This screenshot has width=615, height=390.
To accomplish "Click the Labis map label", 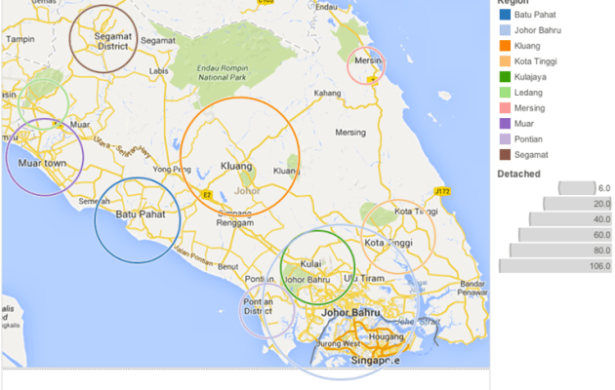I will click(158, 71).
